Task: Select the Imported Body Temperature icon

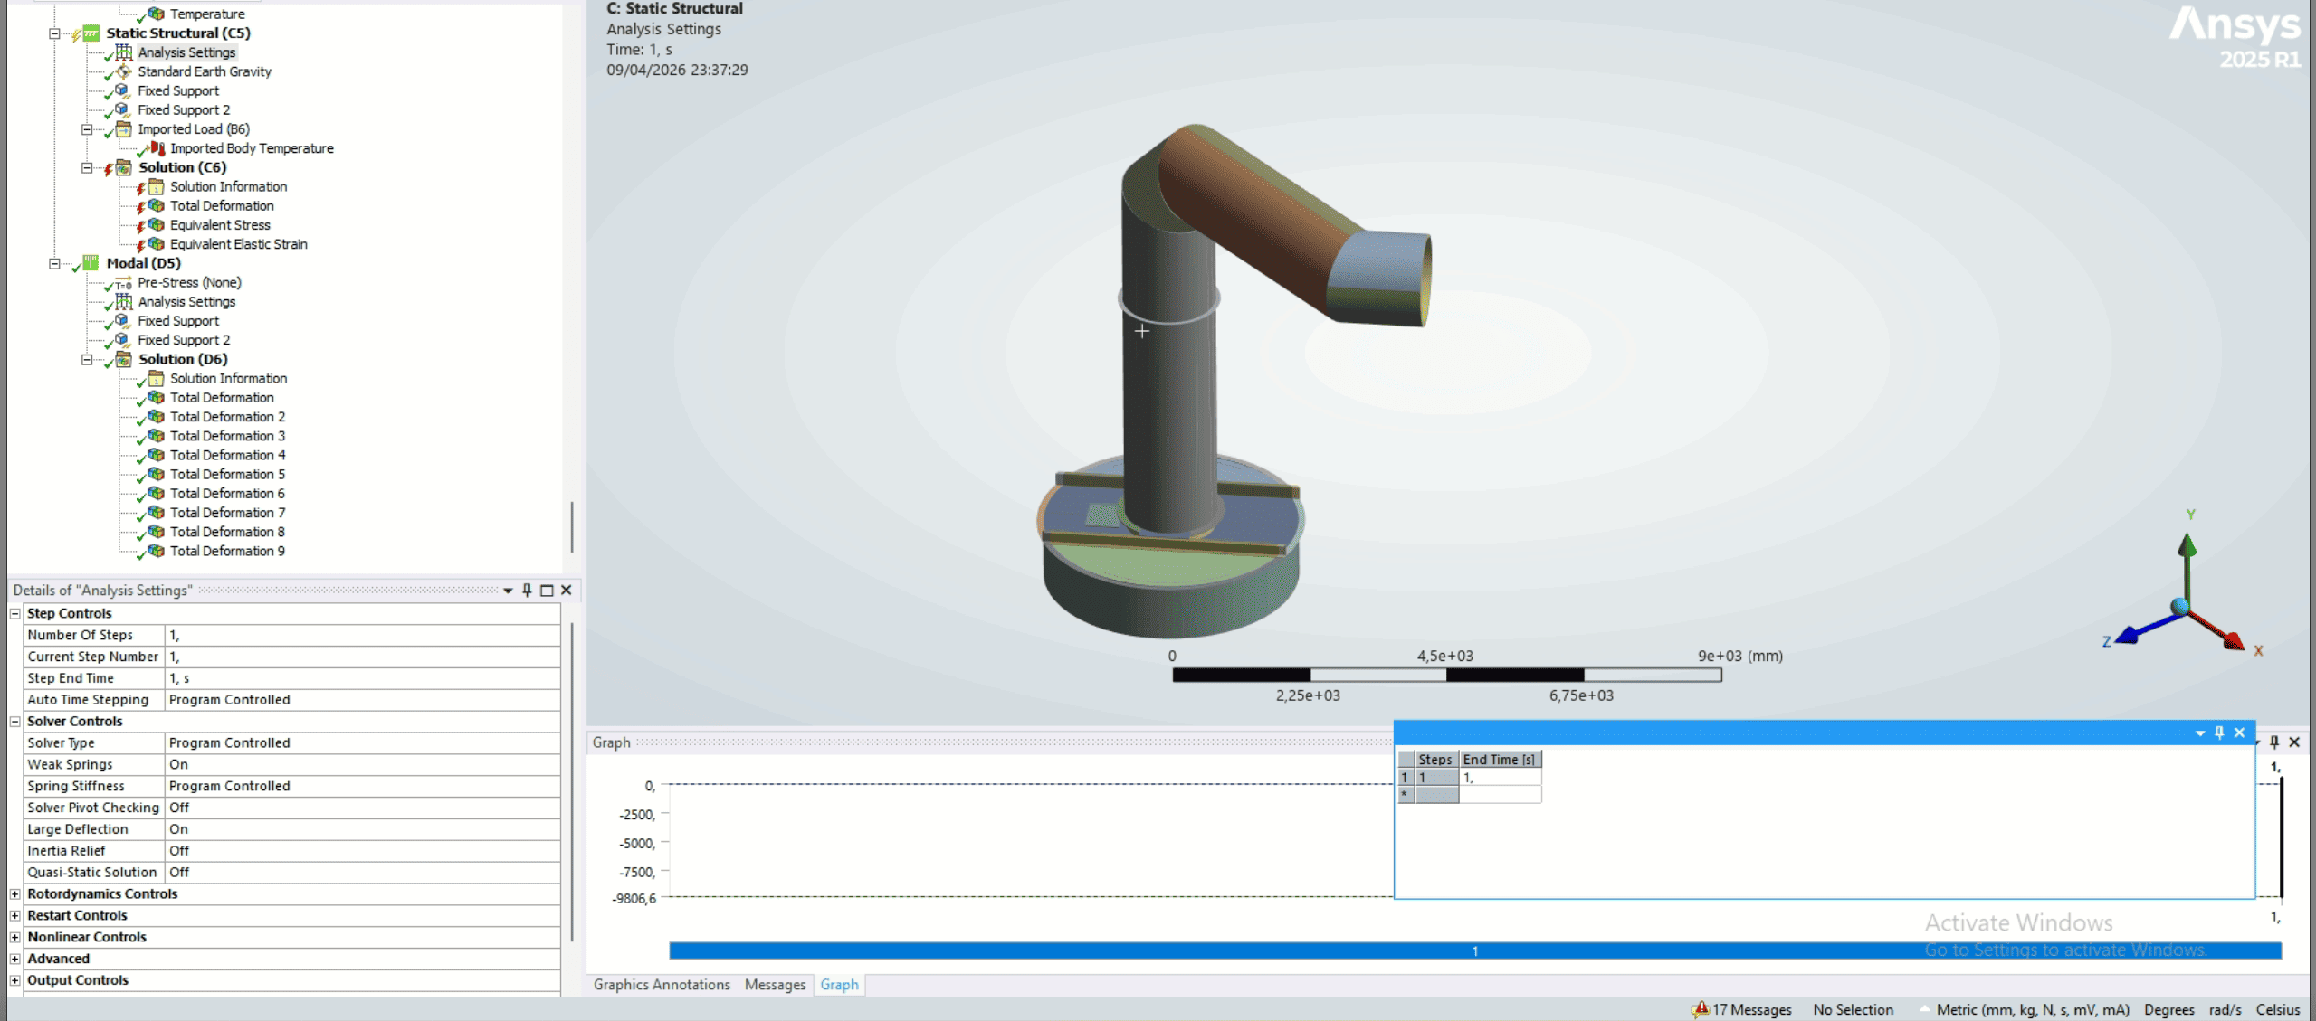Action: point(157,148)
